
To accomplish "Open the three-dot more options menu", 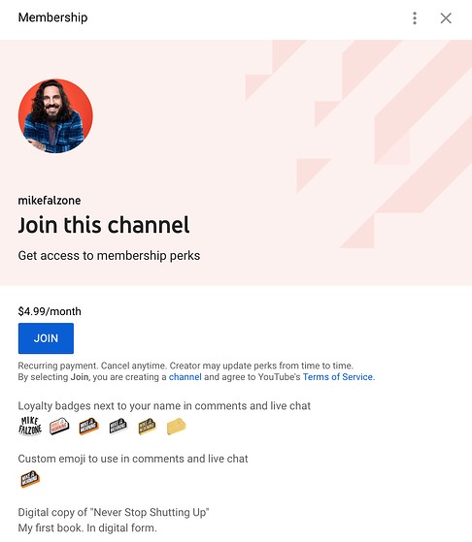I will [415, 18].
